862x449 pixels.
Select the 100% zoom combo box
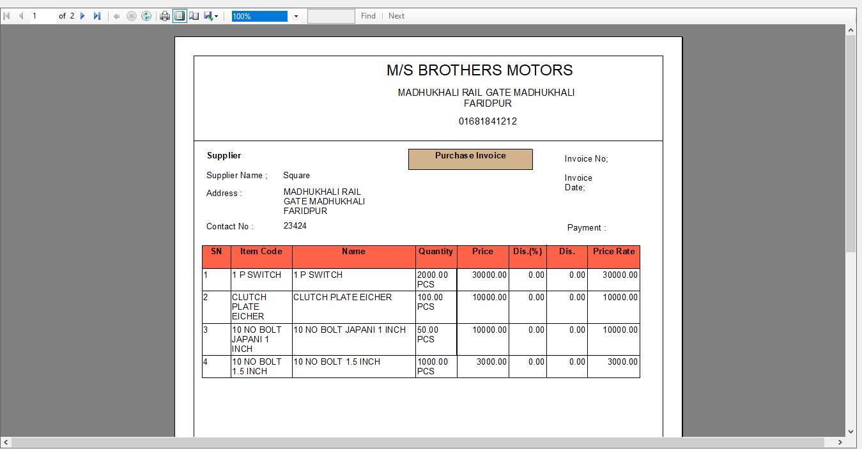259,16
